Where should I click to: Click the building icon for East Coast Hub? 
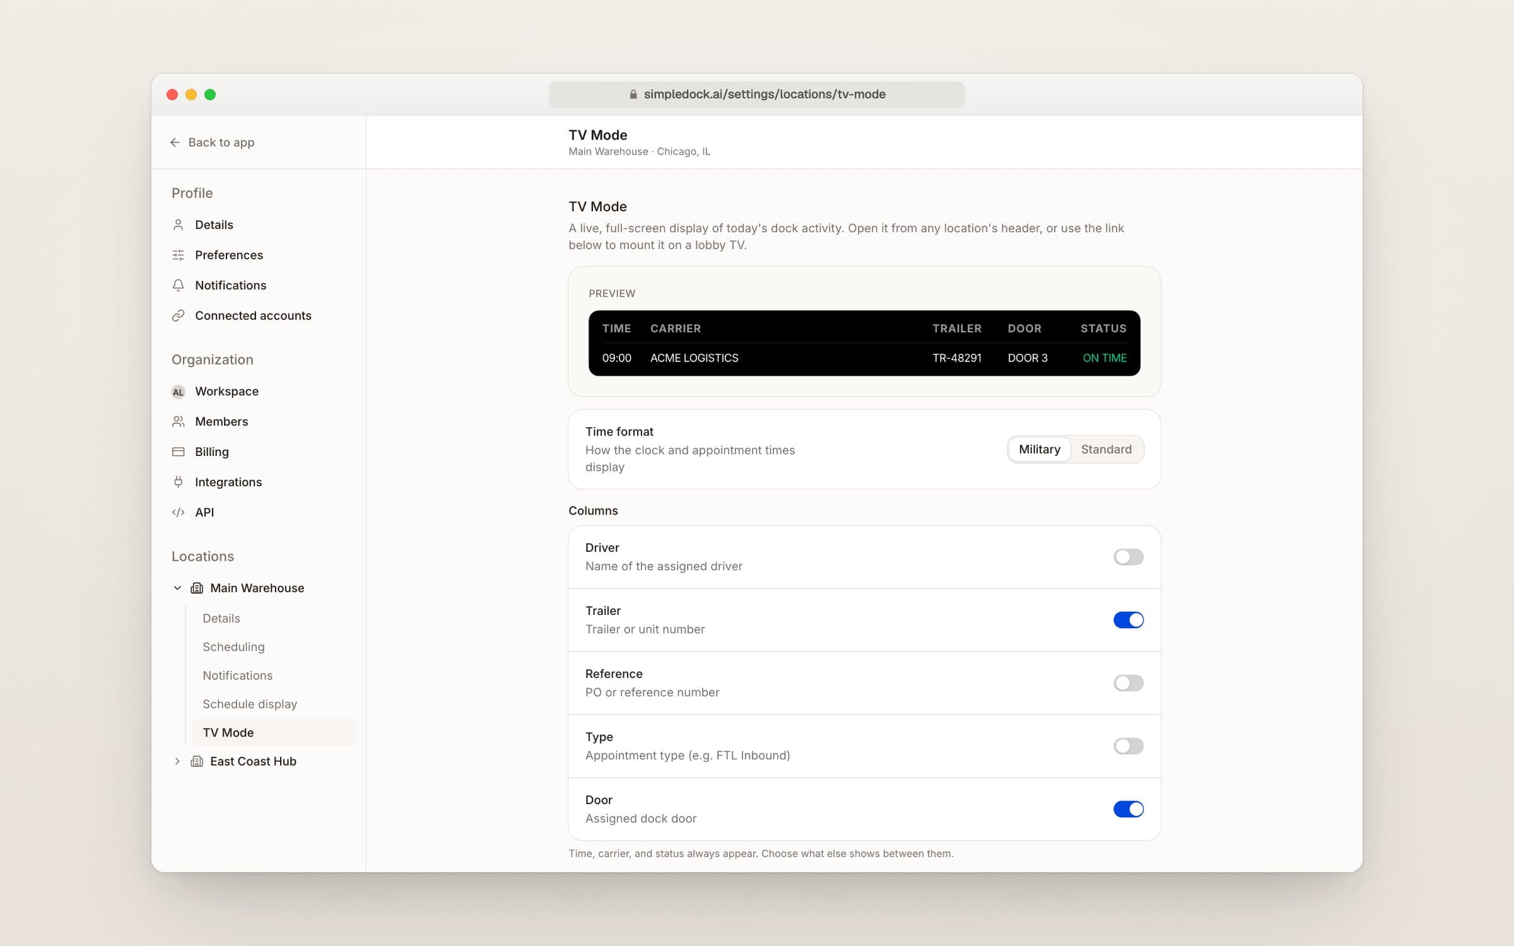tap(197, 761)
